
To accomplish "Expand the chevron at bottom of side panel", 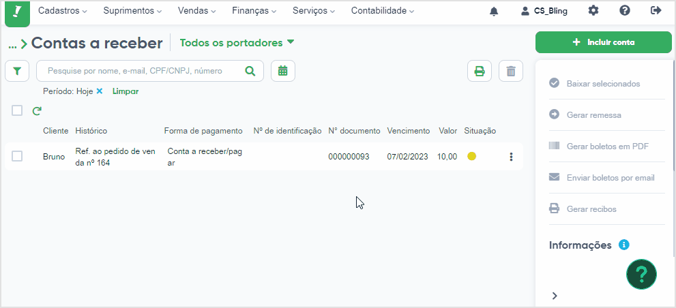I will point(555,296).
